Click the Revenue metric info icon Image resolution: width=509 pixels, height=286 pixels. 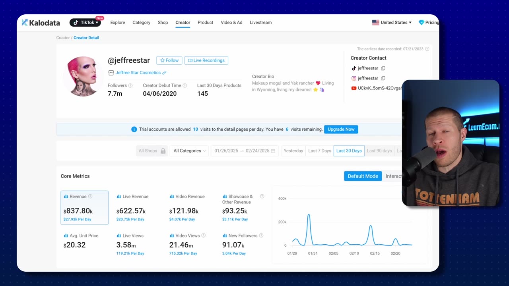pos(90,196)
